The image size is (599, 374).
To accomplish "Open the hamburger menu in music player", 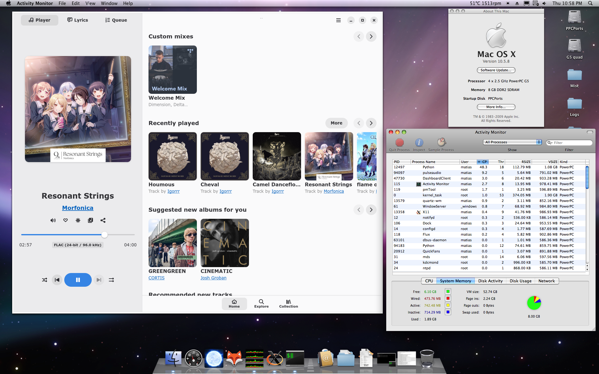I will click(338, 20).
